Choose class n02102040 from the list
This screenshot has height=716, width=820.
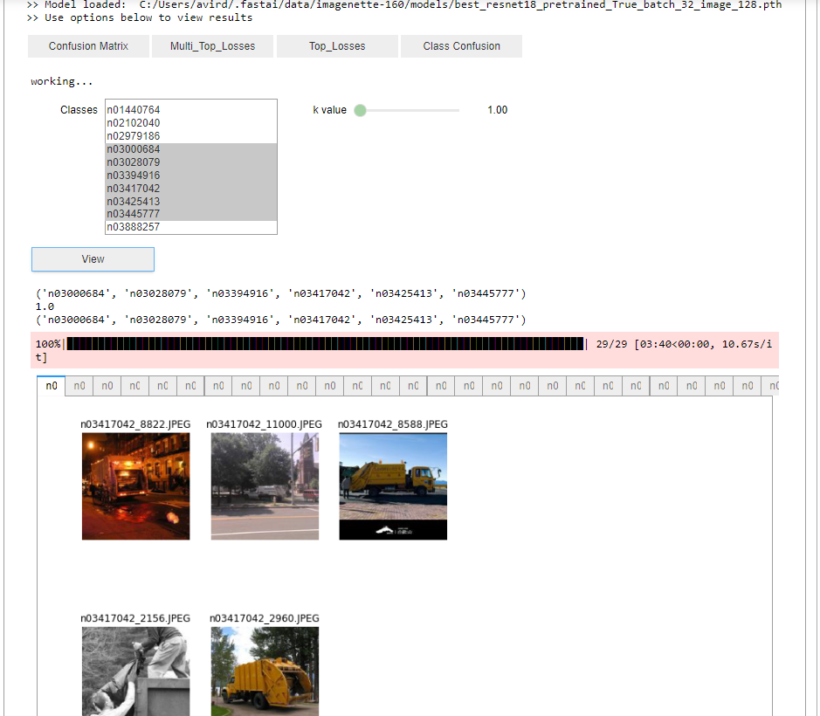(134, 123)
